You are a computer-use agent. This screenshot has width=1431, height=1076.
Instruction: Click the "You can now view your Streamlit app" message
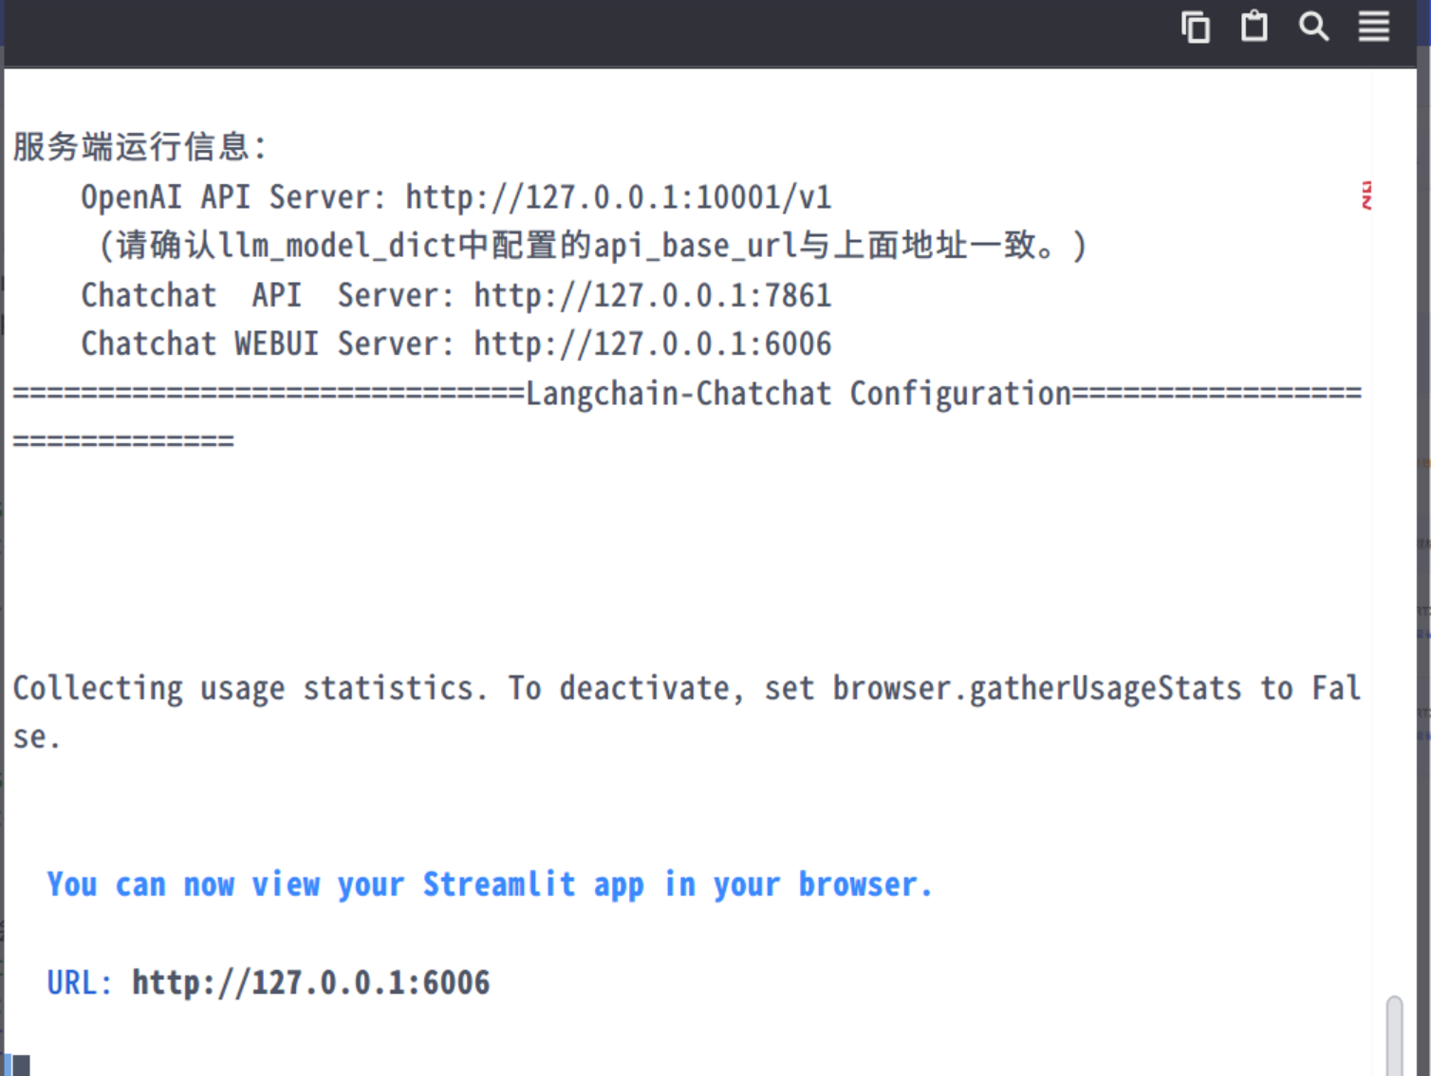pyautogui.click(x=490, y=884)
